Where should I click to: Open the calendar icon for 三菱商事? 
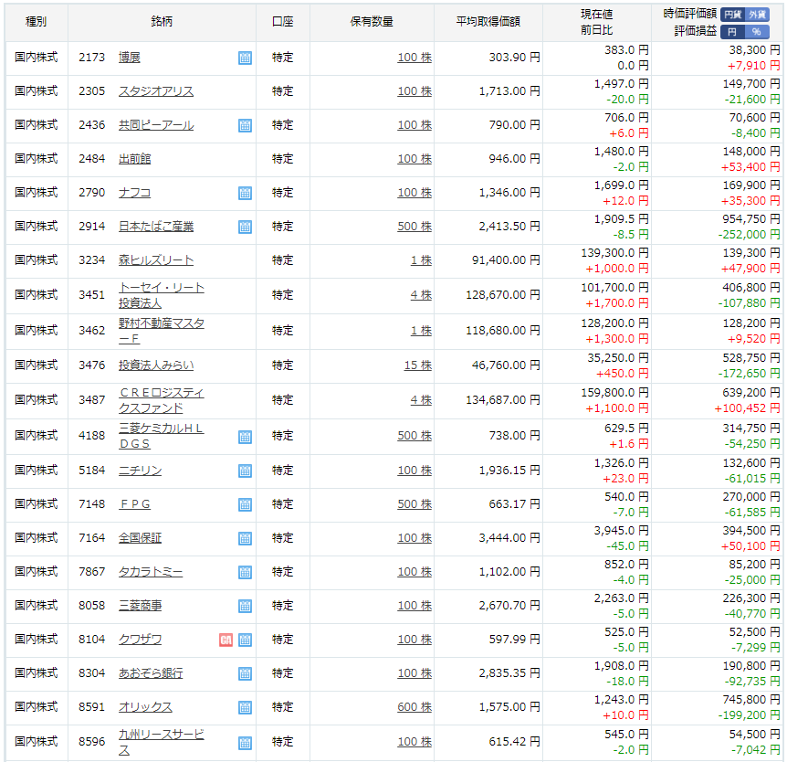(245, 607)
